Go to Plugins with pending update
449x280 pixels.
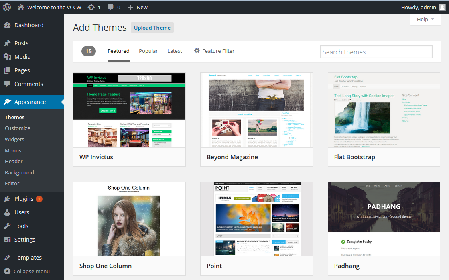[x=24, y=199]
